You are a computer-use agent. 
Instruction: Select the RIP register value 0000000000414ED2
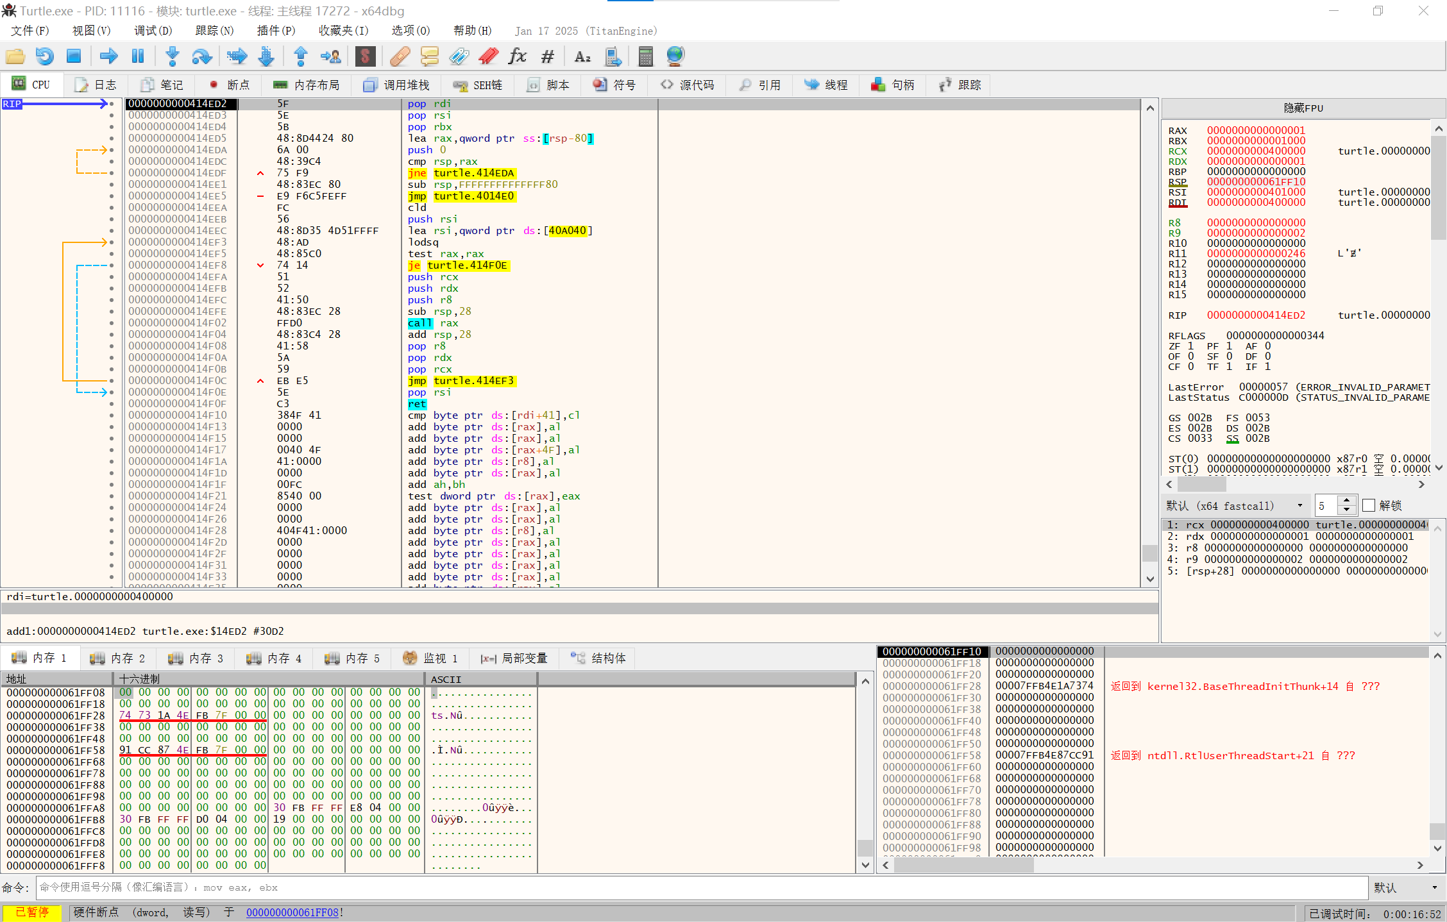1256,315
